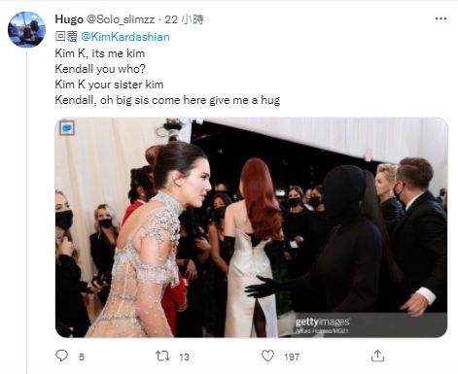Image resolution: width=458 pixels, height=374 pixels.
Task: Open the three-dot more options menu
Action: point(440,18)
